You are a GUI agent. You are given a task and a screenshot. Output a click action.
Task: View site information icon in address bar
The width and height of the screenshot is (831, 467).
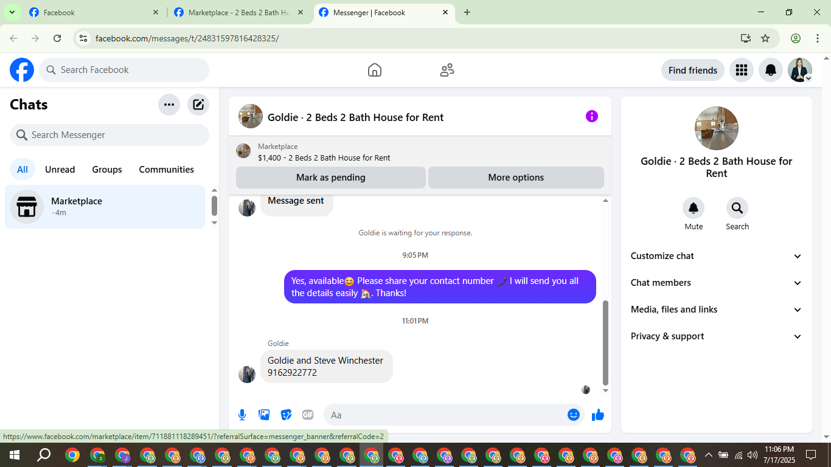click(83, 38)
